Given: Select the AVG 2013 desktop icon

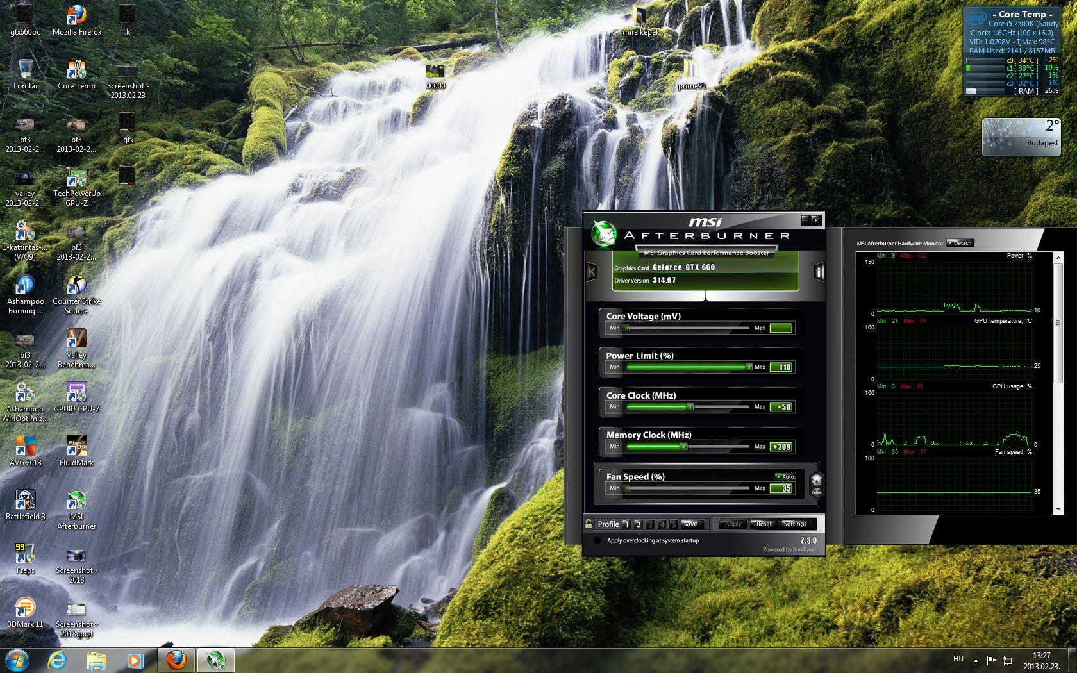Looking at the screenshot, I should point(25,451).
